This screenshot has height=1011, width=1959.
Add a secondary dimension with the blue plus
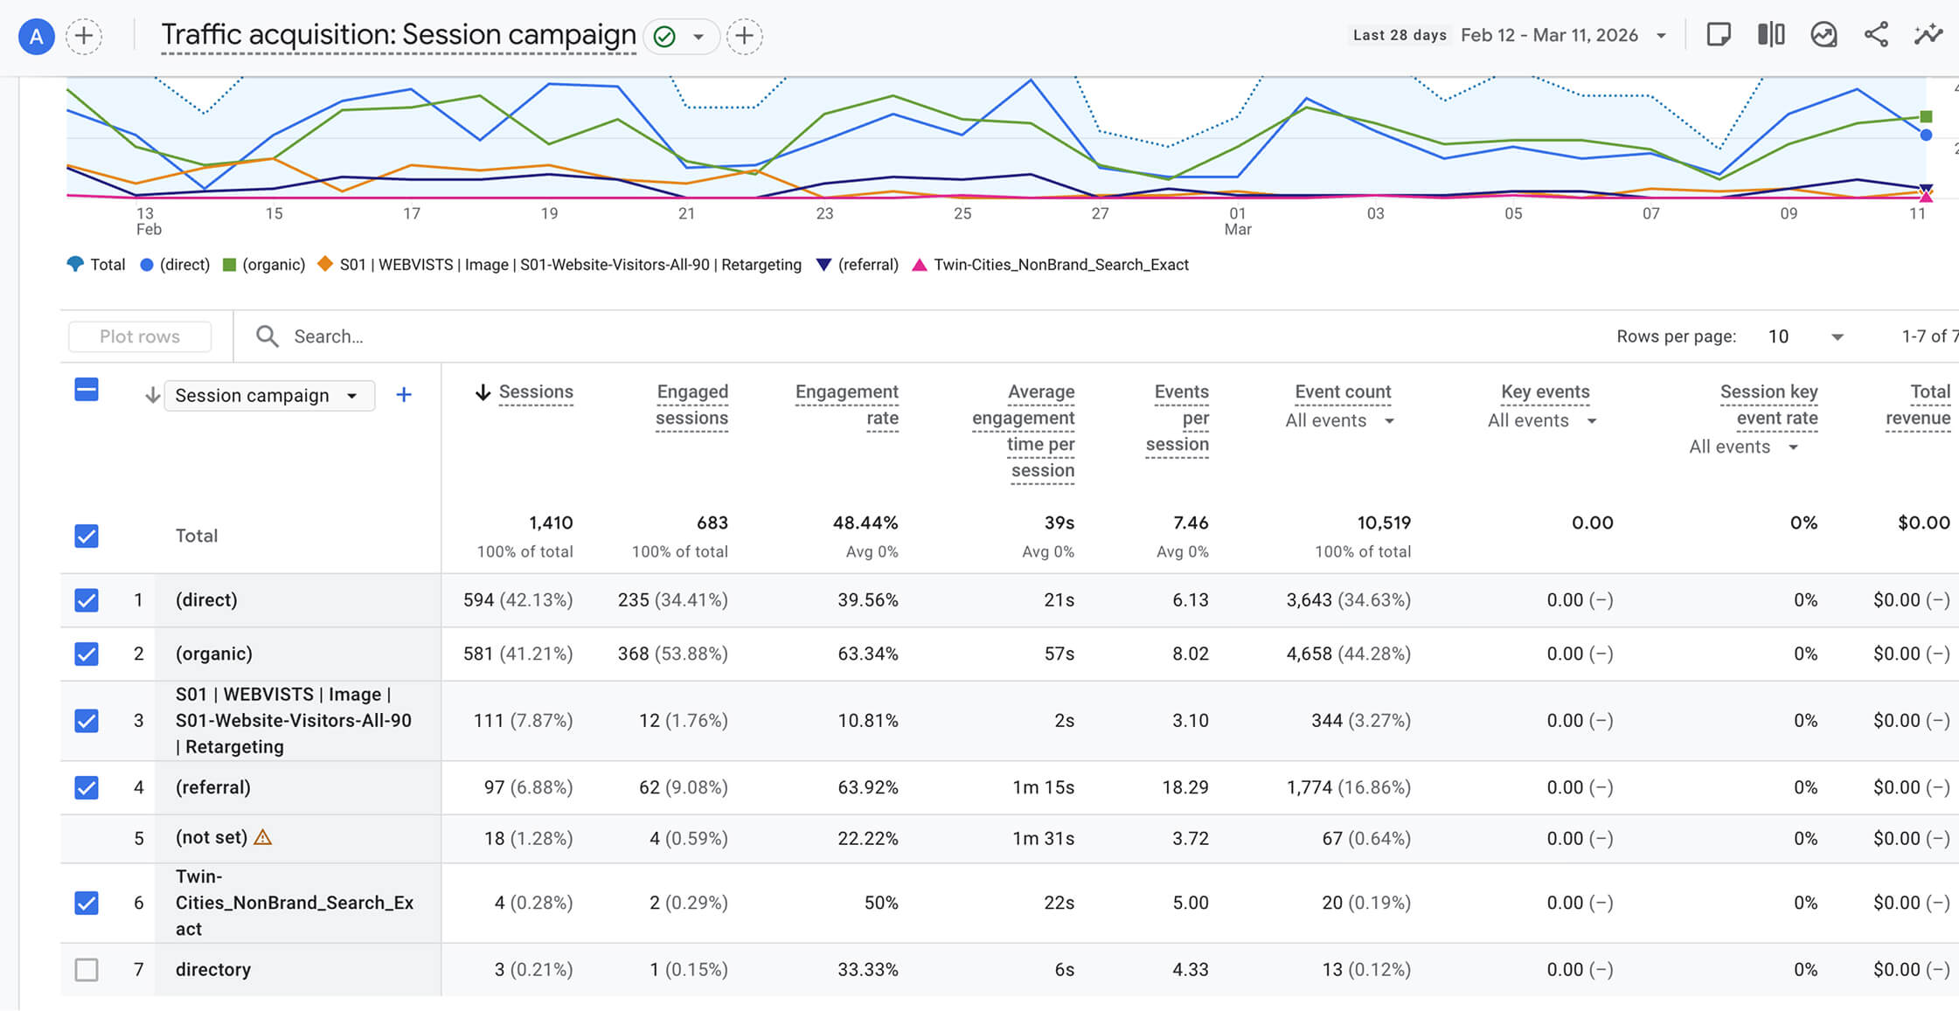tap(404, 395)
